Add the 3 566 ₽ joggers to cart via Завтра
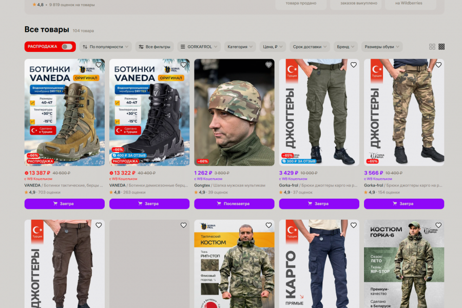462x308 pixels. [404, 204]
